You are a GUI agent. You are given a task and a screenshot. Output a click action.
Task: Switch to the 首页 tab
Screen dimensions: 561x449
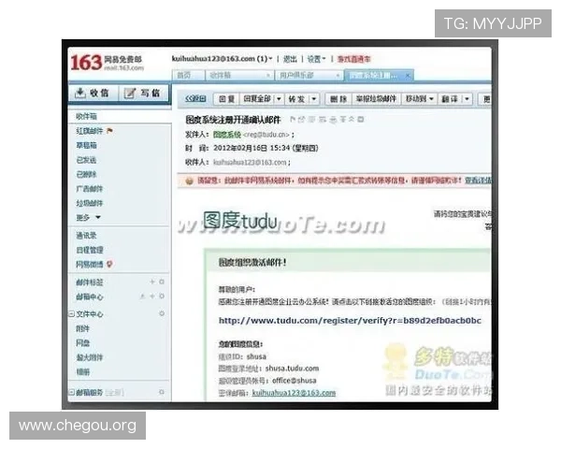[x=184, y=76]
